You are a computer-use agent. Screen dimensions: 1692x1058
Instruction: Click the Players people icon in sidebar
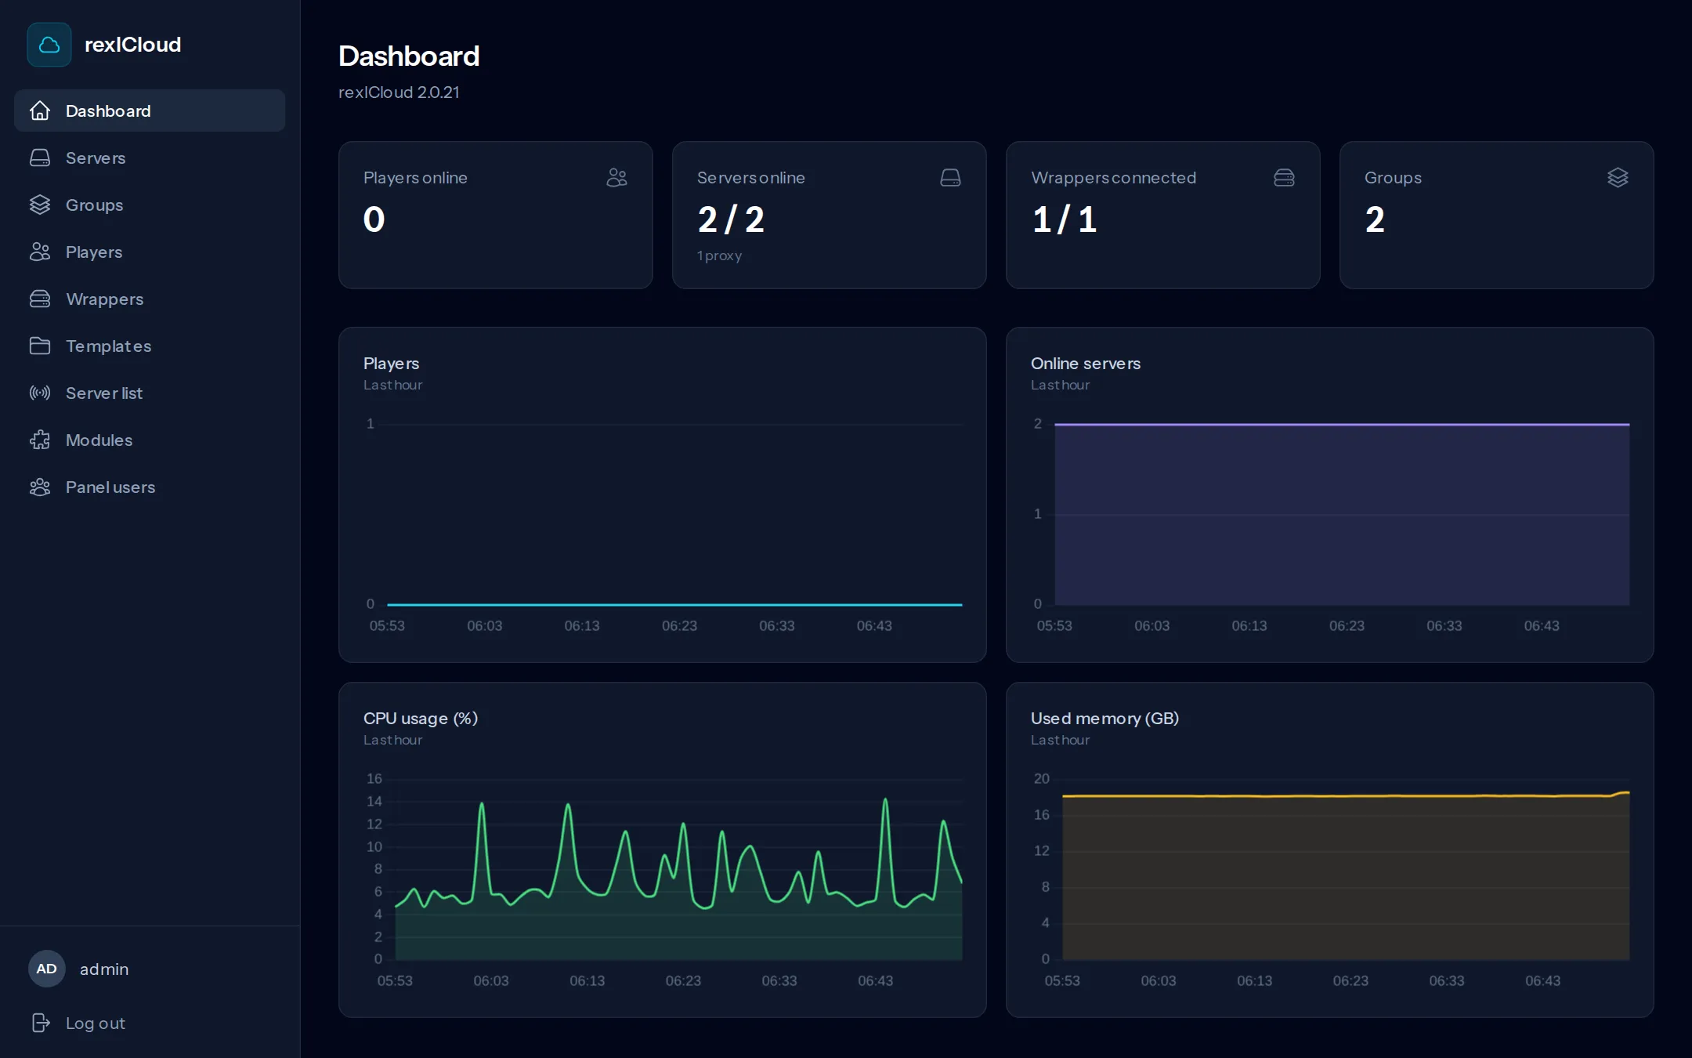tap(40, 252)
